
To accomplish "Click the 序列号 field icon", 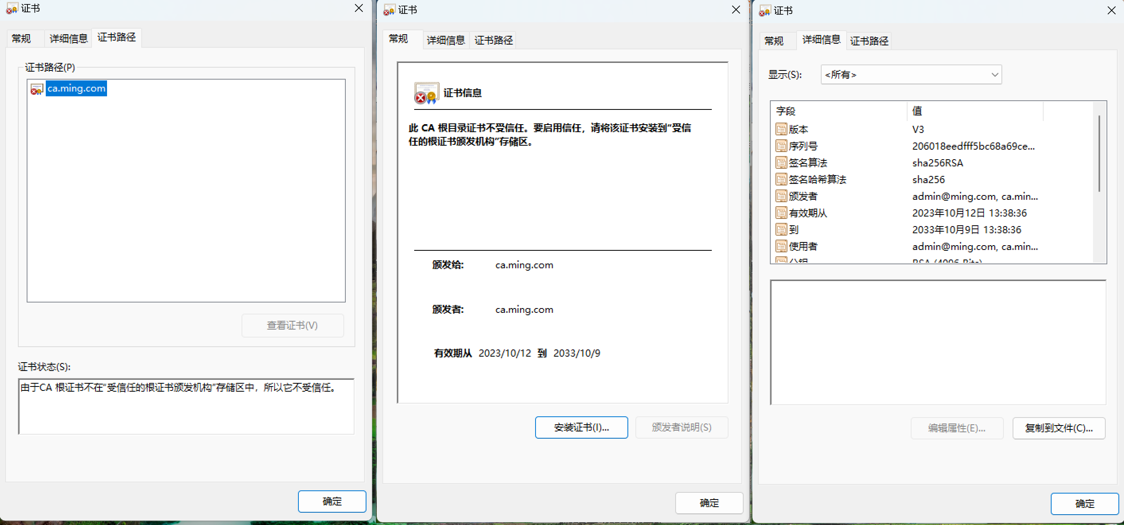I will (x=781, y=146).
